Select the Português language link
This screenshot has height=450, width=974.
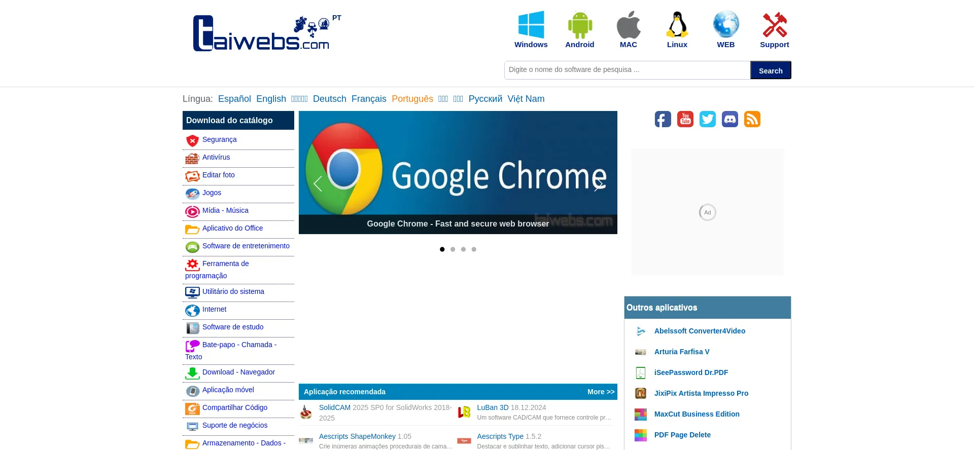pyautogui.click(x=412, y=99)
